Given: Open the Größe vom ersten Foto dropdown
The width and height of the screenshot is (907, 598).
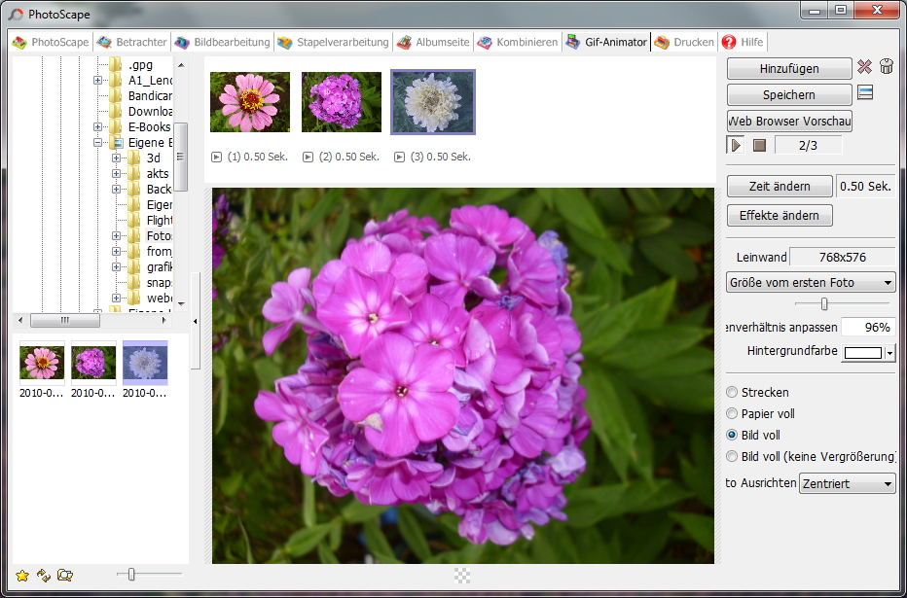Looking at the screenshot, I should click(x=811, y=283).
